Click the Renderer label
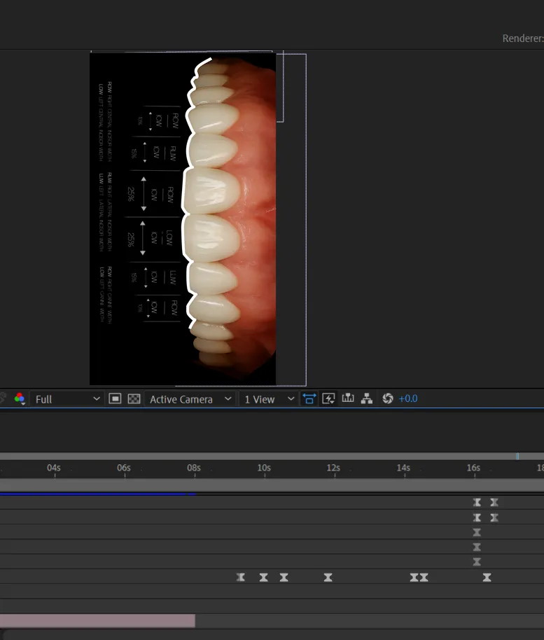This screenshot has height=640, width=544. [522, 39]
